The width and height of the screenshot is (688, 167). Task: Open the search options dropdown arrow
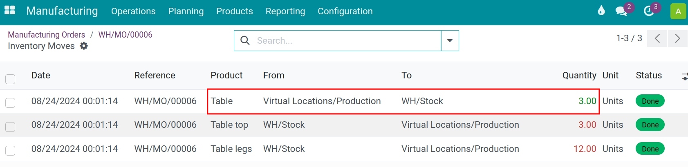click(450, 40)
